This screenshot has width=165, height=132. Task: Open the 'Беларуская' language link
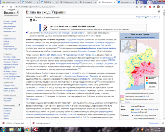click(x=7, y=108)
